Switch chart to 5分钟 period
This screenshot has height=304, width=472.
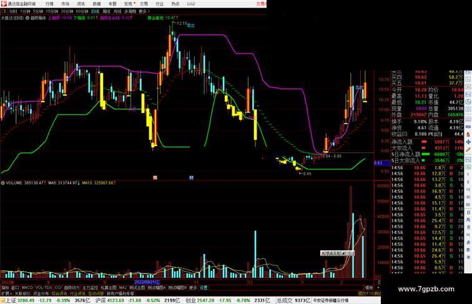tap(38, 11)
